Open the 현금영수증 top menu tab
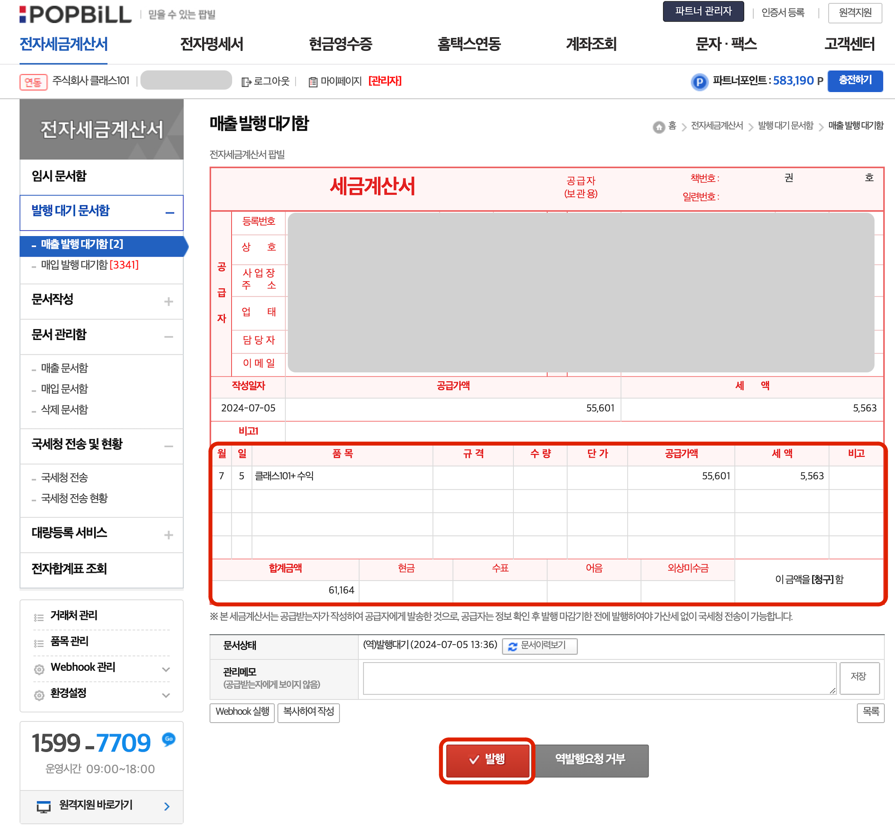 340,44
